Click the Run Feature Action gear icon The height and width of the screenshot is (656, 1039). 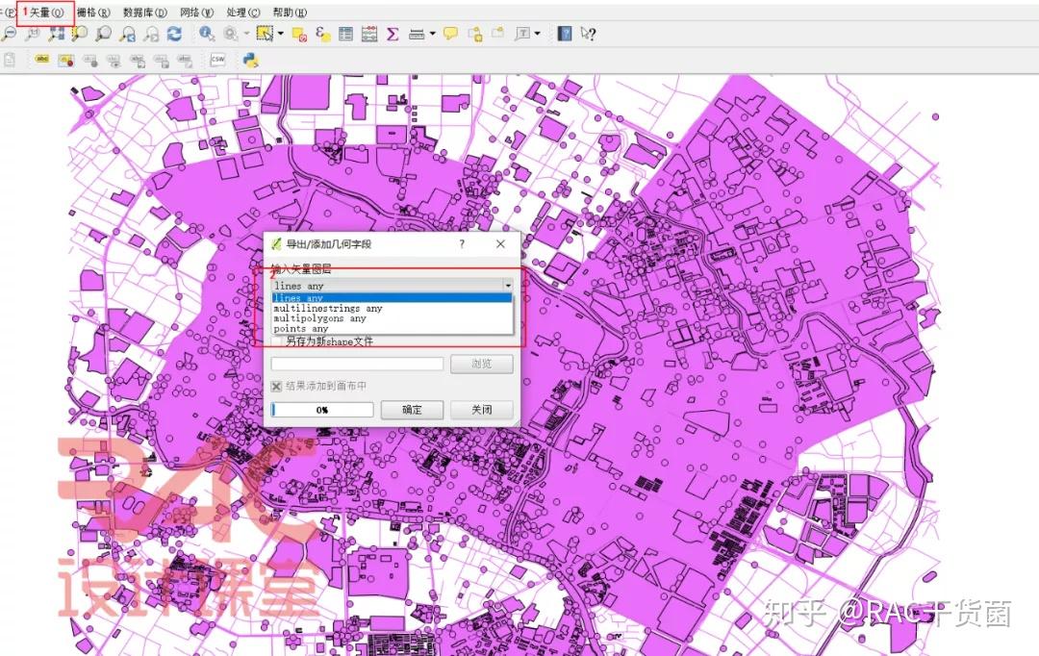click(x=231, y=34)
